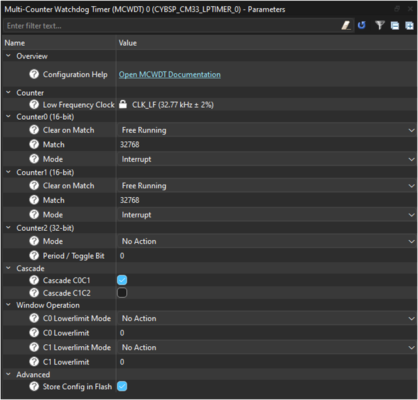Viewport: 418px width, 400px height.
Task: Disable the Cascade C0C1 checkbox
Action: [122, 280]
